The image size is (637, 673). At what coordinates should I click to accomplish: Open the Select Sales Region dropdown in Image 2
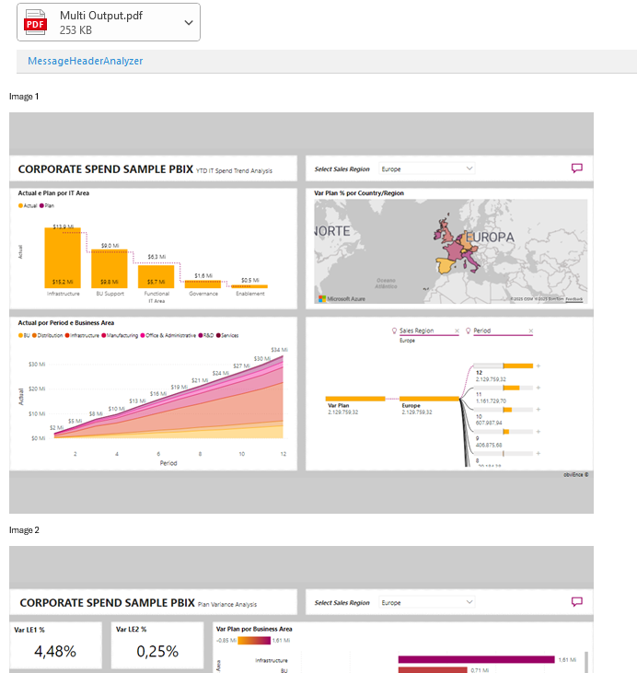tap(427, 602)
